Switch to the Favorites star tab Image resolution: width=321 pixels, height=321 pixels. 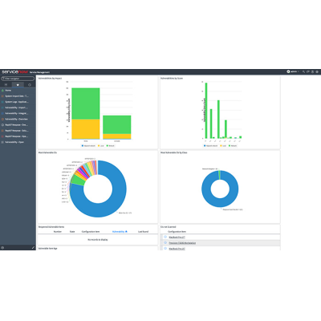[x=18, y=85]
